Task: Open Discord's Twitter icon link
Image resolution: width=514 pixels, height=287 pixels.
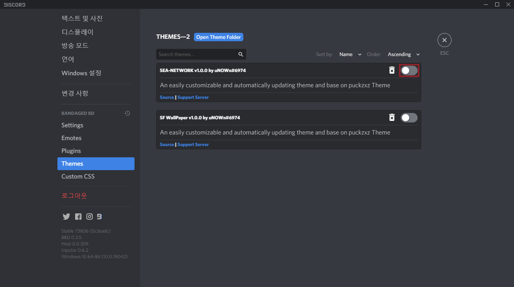Action: [66, 217]
